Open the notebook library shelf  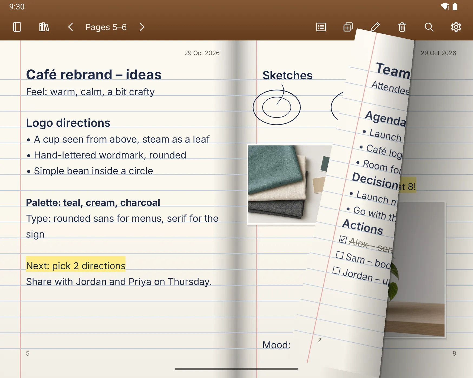(x=44, y=27)
